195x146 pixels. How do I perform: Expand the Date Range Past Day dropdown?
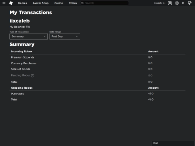(x=65, y=36)
